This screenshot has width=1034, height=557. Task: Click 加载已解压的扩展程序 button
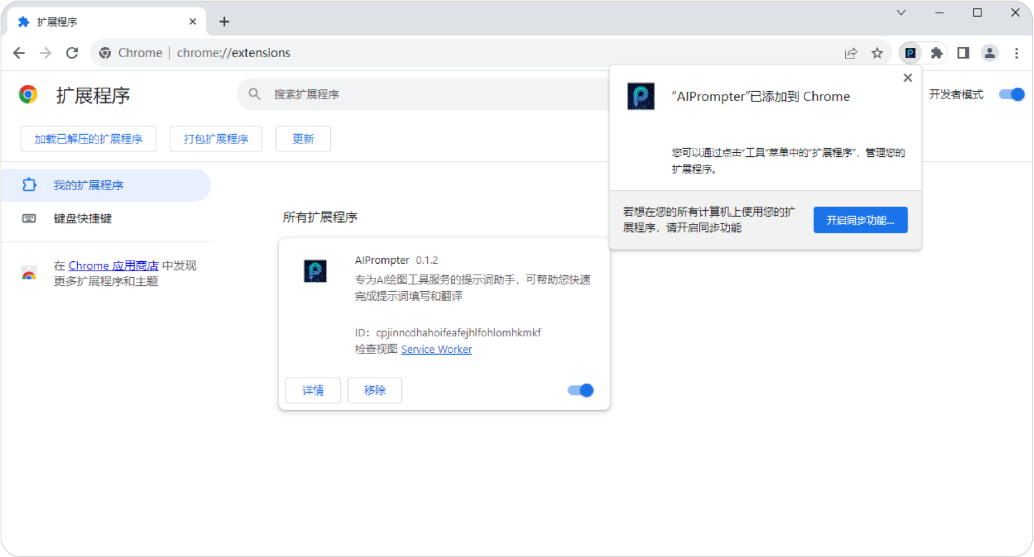[x=88, y=139]
